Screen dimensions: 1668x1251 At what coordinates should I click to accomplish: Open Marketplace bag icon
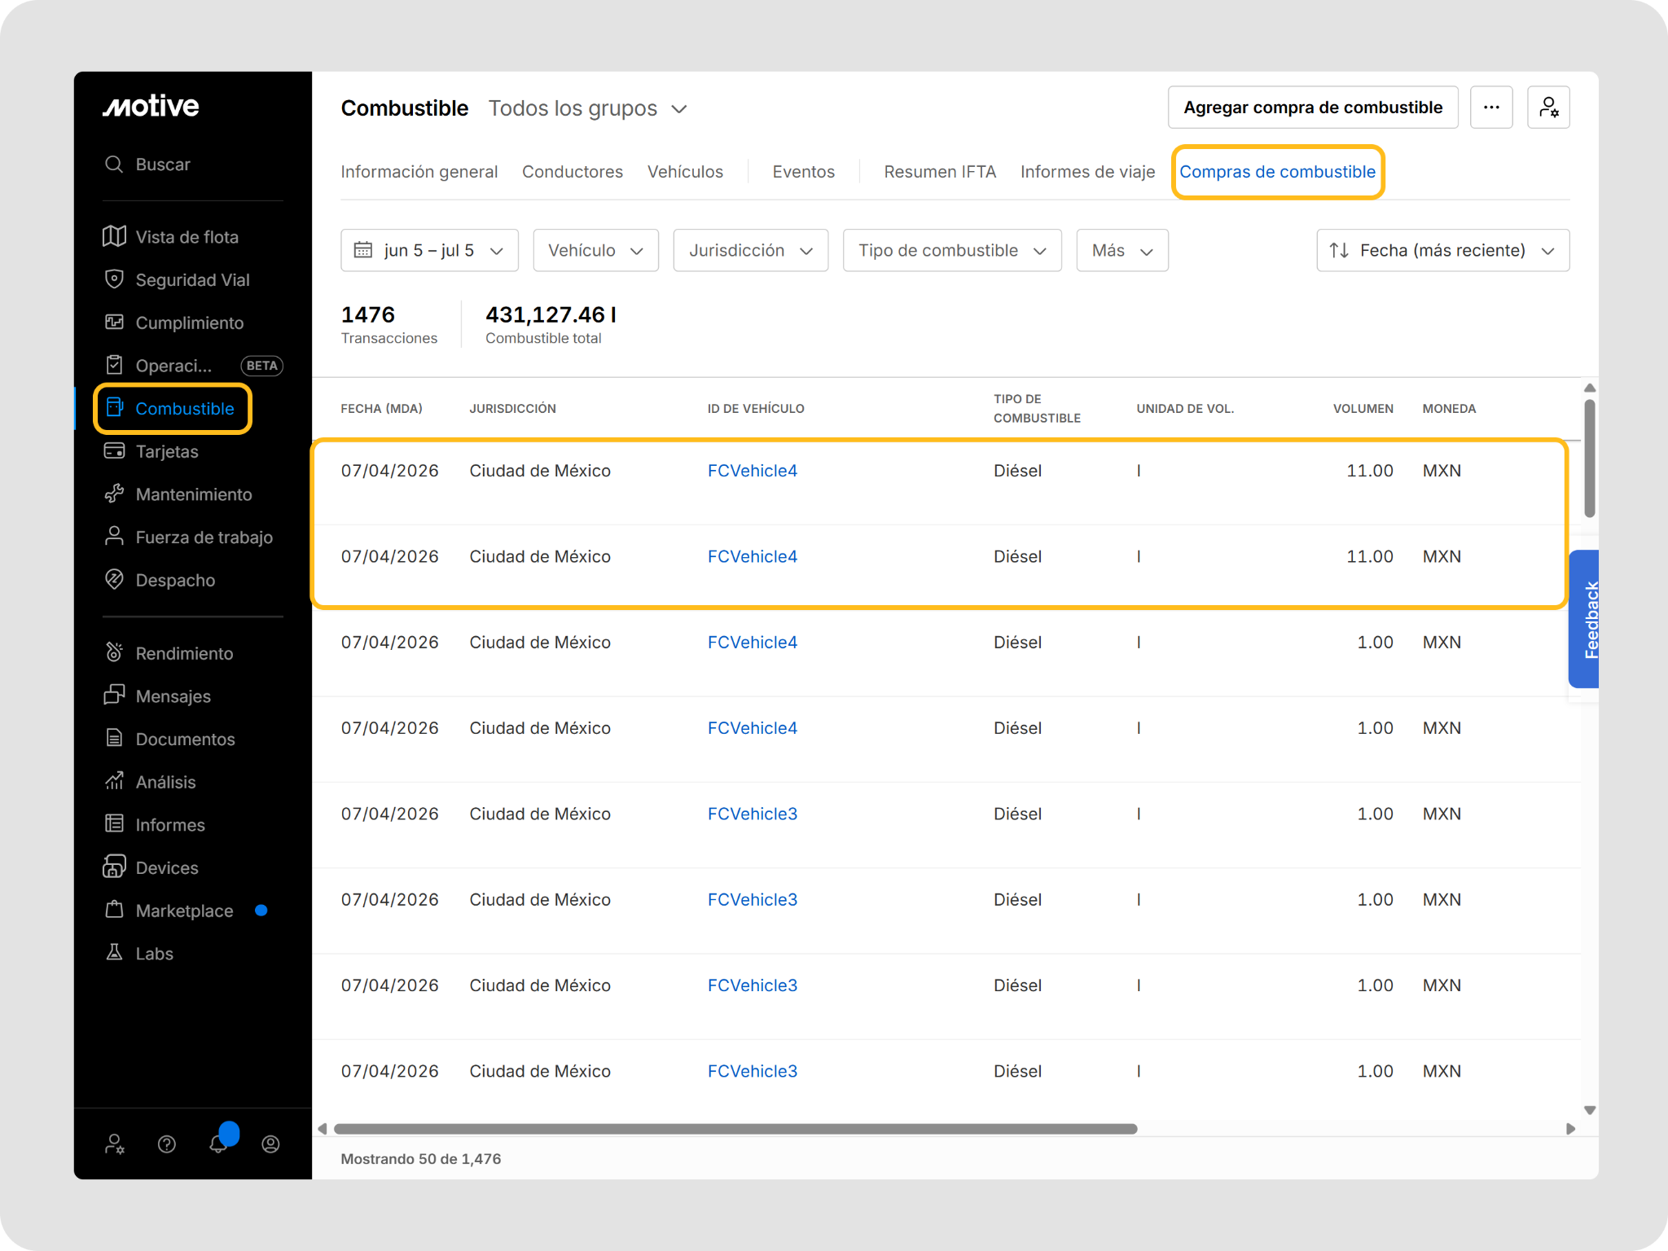[x=114, y=910]
